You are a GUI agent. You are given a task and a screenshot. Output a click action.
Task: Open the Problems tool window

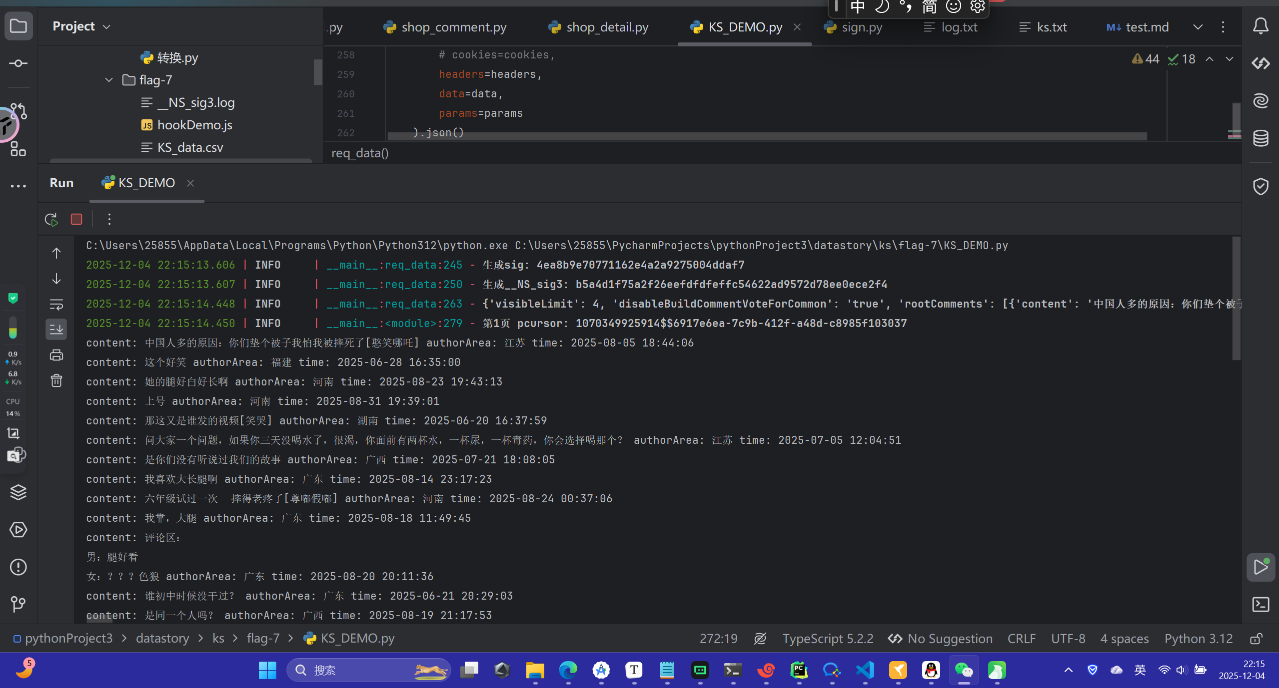pos(18,567)
